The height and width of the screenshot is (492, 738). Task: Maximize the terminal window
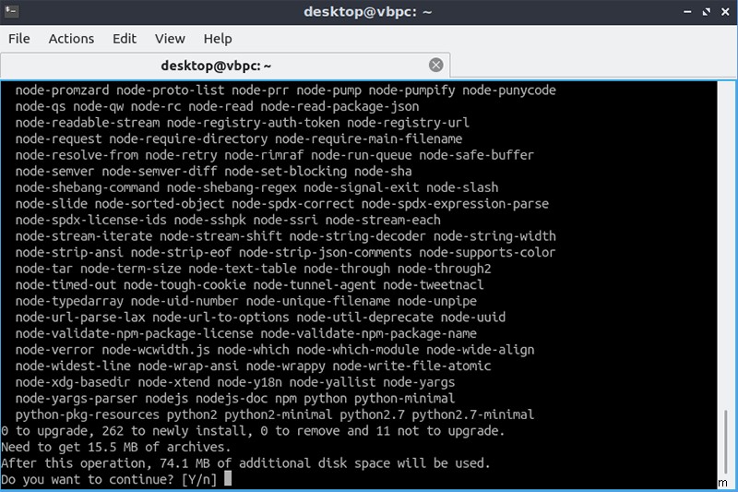706,12
